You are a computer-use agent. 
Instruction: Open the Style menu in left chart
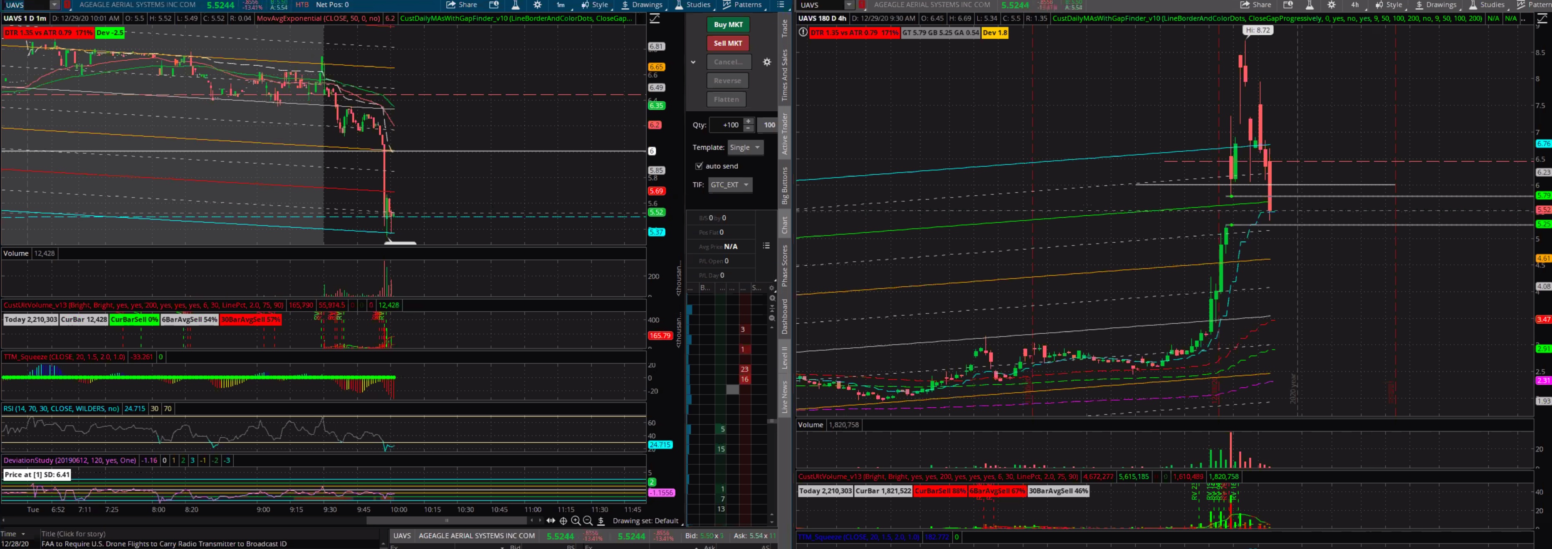click(x=595, y=5)
